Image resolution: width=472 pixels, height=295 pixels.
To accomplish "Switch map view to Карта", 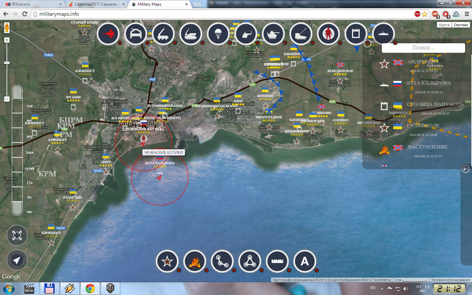I will pyautogui.click(x=444, y=25).
